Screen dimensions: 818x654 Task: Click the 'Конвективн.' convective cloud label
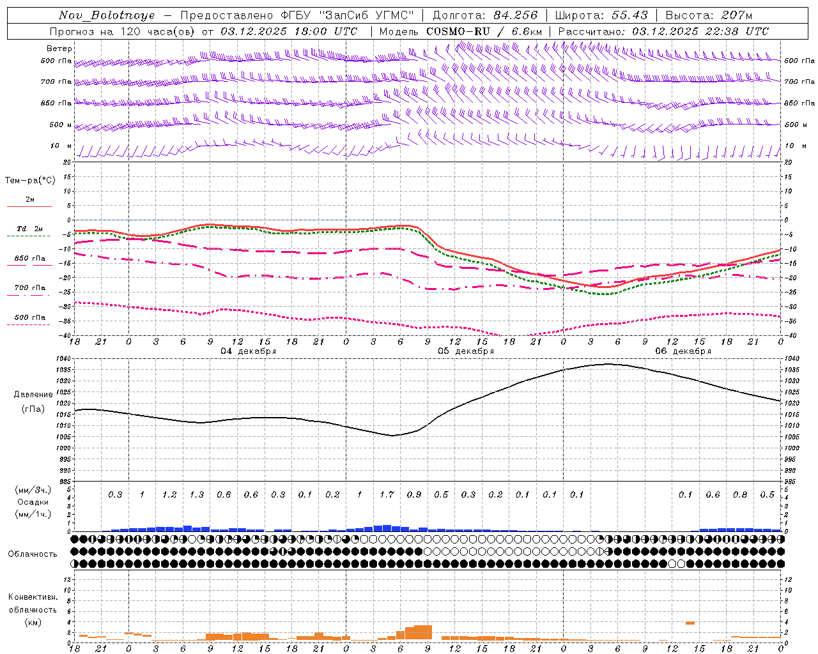point(33,597)
